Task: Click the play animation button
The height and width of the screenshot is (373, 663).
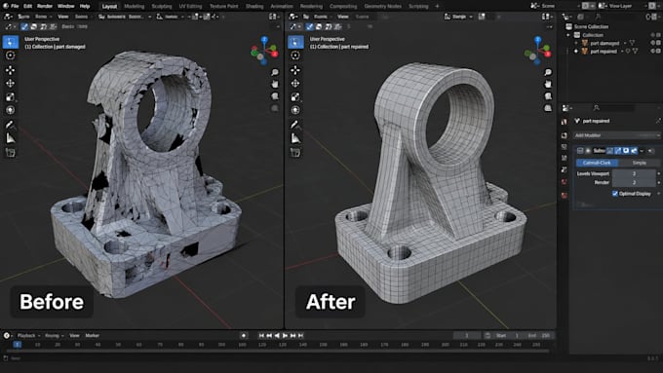Action: tap(285, 335)
